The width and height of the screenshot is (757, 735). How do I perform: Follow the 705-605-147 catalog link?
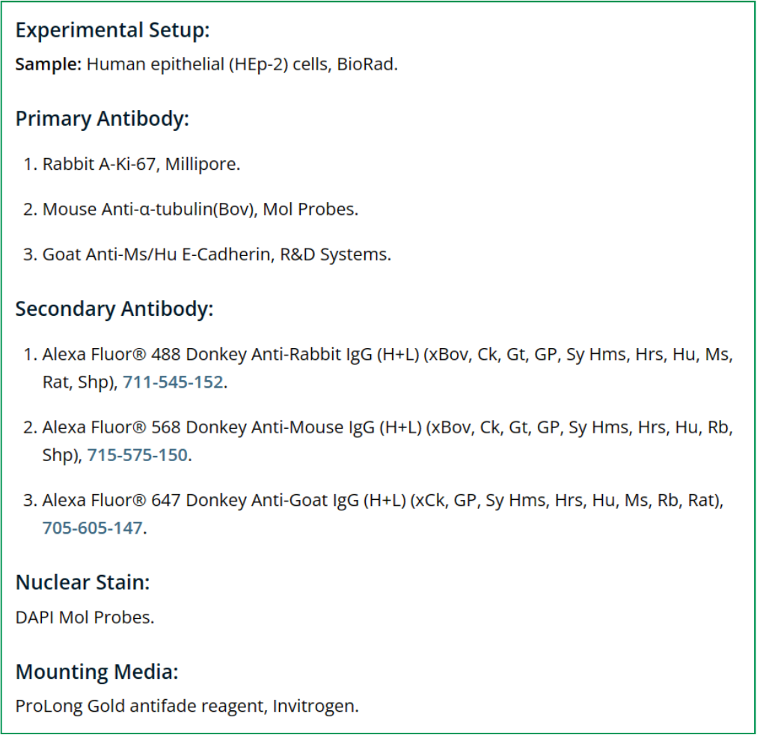92,528
